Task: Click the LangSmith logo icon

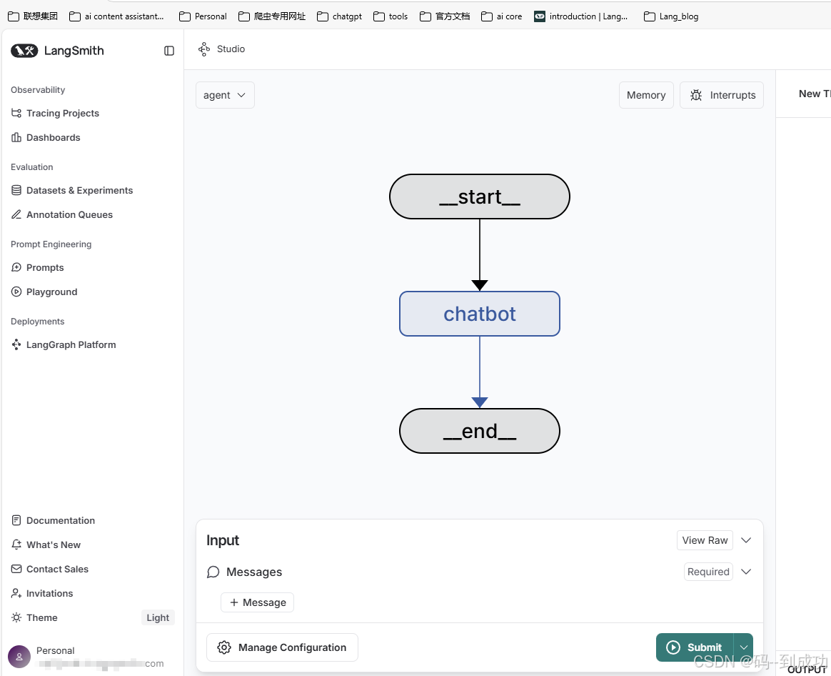Action: [24, 51]
